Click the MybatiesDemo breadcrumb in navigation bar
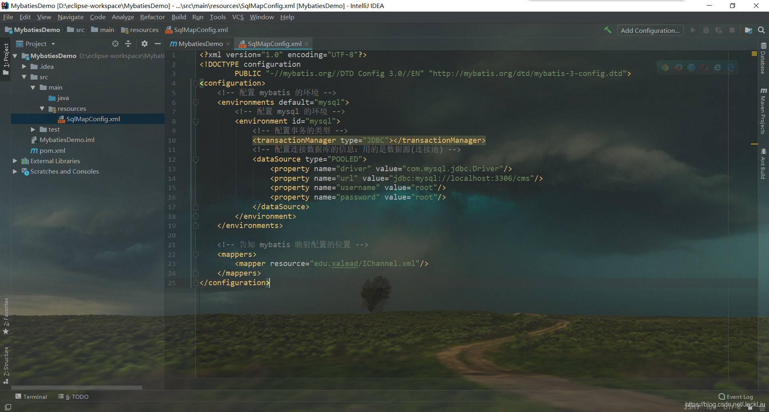The width and height of the screenshot is (769, 412). 32,30
